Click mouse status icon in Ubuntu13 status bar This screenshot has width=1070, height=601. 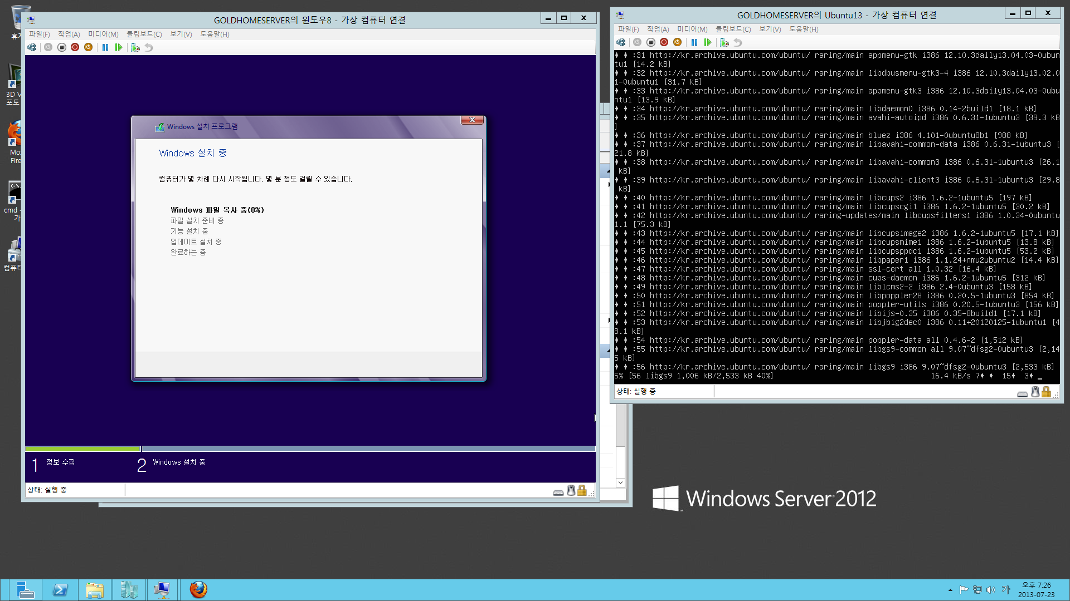[x=1035, y=392]
